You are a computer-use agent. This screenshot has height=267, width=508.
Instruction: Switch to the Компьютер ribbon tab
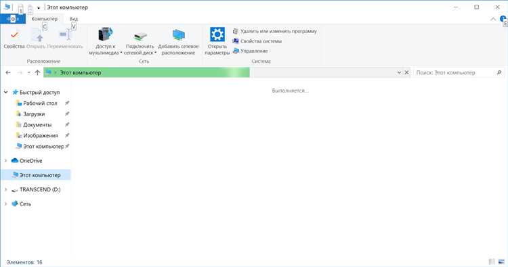tap(45, 19)
